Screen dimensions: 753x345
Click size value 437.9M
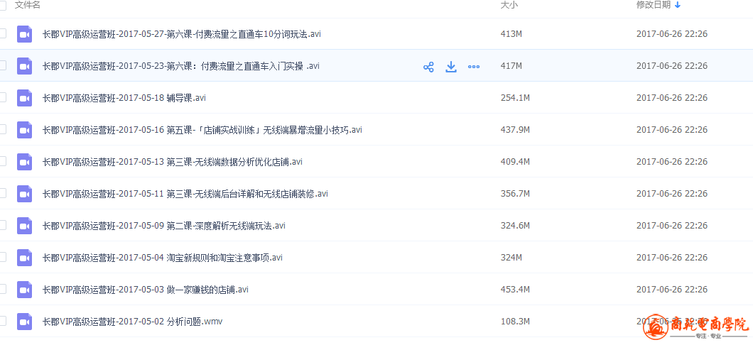[x=515, y=130]
